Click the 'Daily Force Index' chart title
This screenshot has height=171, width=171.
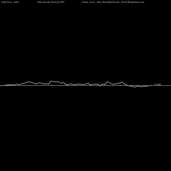tap(10, 2)
